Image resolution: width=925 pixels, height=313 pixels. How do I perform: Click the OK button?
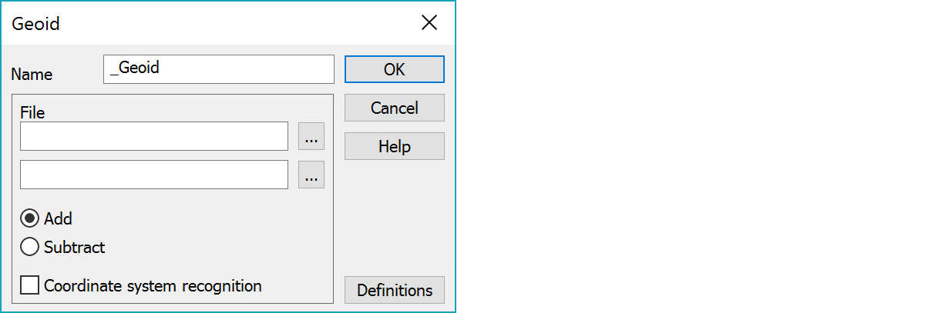click(394, 69)
